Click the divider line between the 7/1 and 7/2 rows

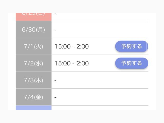coord(100,55)
